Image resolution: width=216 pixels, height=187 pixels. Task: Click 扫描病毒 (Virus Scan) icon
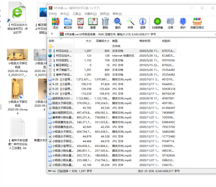tap(157, 23)
